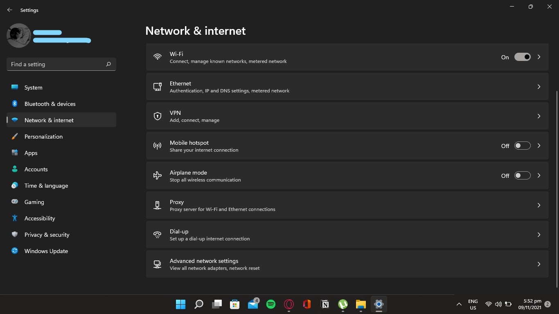Viewport: 559px width, 314px height.
Task: Click the ENG US language indicator
Action: pyautogui.click(x=473, y=305)
